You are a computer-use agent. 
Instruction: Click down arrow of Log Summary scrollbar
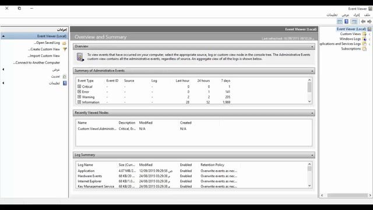(x=309, y=185)
